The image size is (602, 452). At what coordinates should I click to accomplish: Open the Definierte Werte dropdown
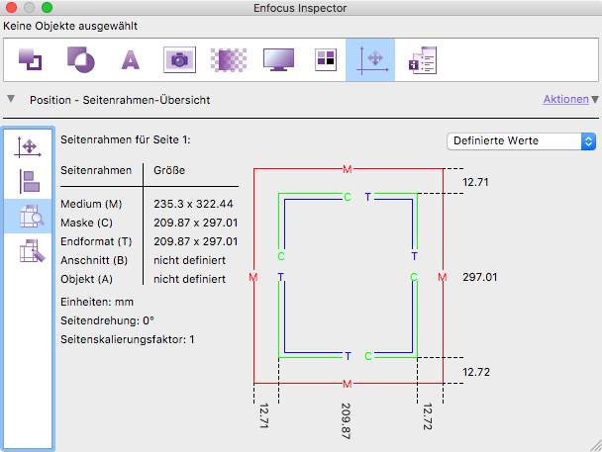[521, 140]
